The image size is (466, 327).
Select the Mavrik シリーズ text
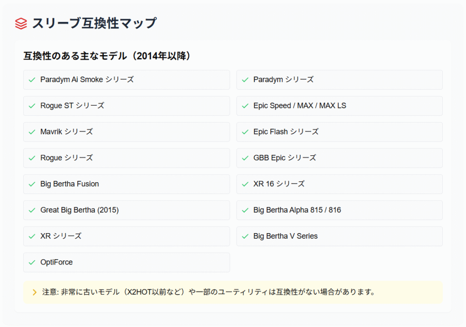coord(66,132)
